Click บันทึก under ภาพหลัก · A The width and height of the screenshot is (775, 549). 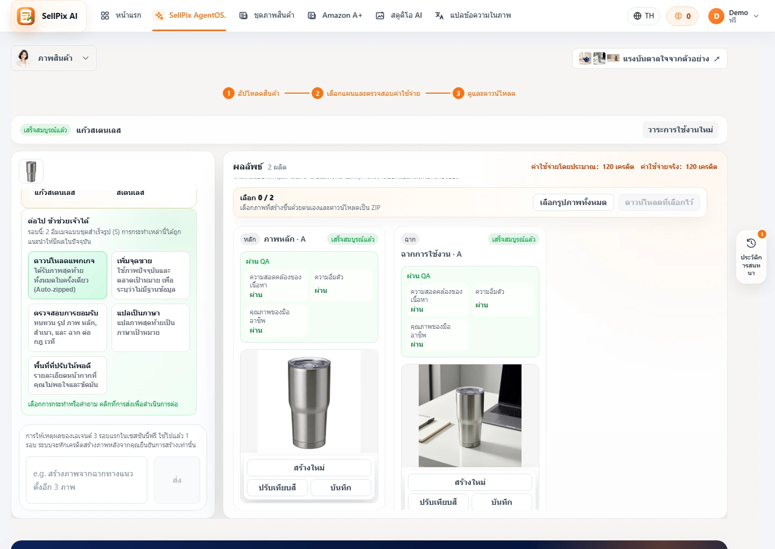(341, 488)
